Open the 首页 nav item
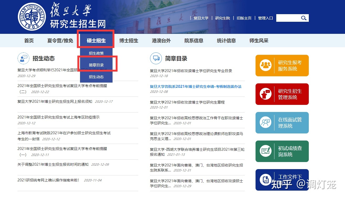 tap(29, 41)
